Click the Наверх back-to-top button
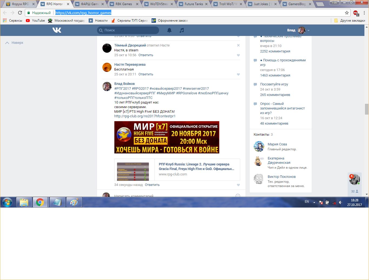 pos(14,43)
